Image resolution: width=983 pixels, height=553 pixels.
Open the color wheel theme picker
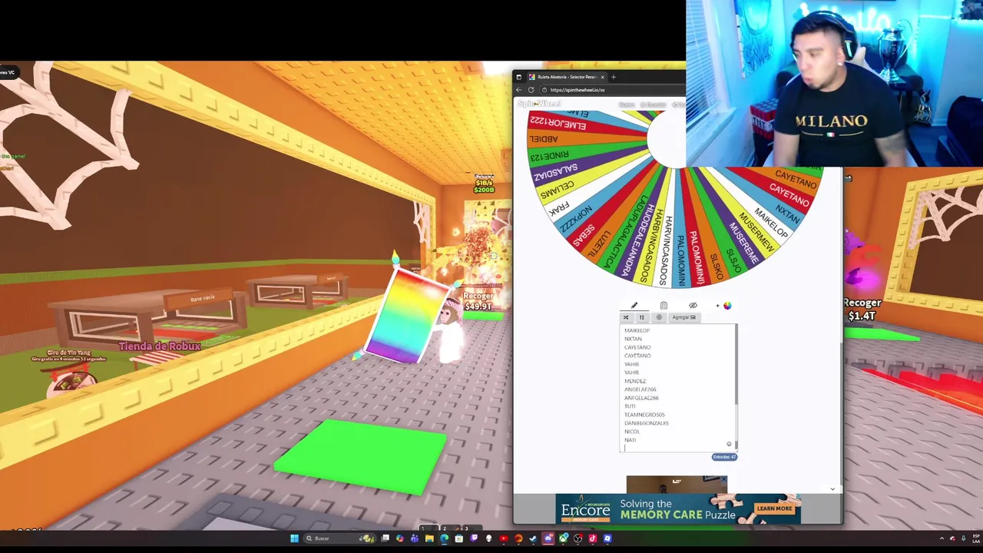point(727,306)
